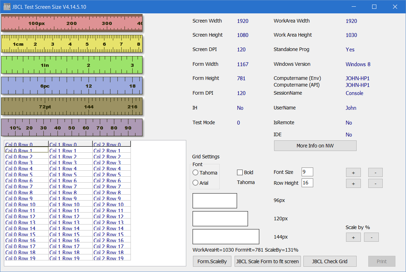Click inside the Row Height input field

tap(307, 183)
